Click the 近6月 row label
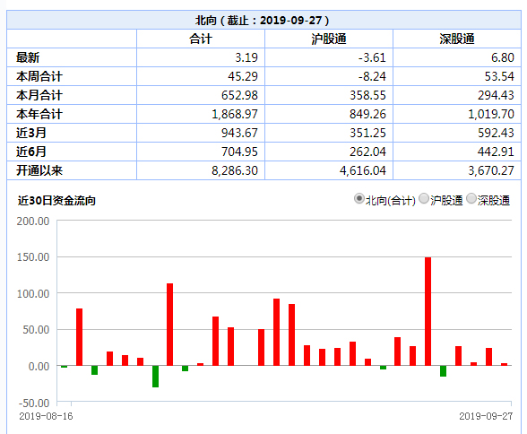 click(x=31, y=152)
